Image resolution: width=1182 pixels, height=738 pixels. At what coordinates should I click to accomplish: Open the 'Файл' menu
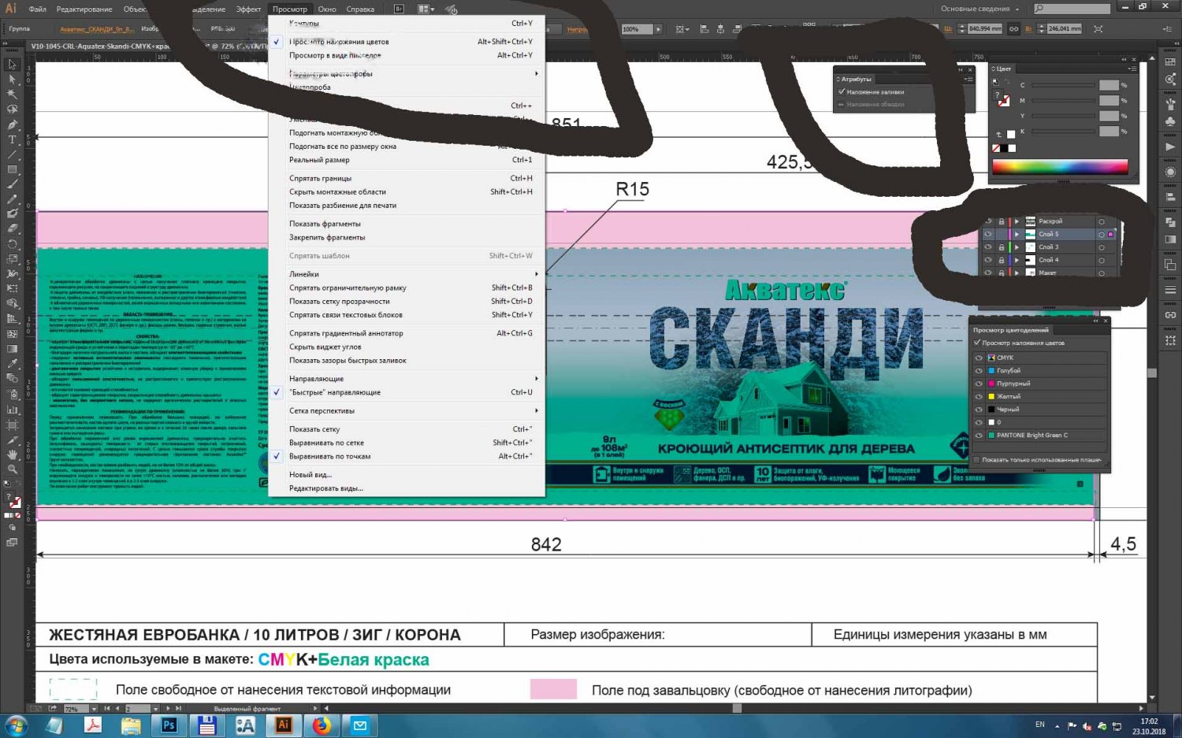pos(37,9)
